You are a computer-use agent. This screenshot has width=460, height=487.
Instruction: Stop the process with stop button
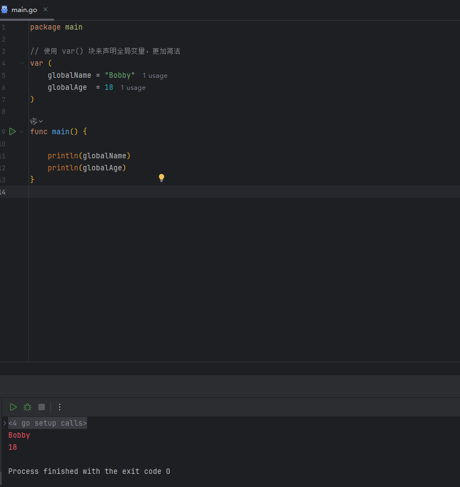(x=42, y=407)
